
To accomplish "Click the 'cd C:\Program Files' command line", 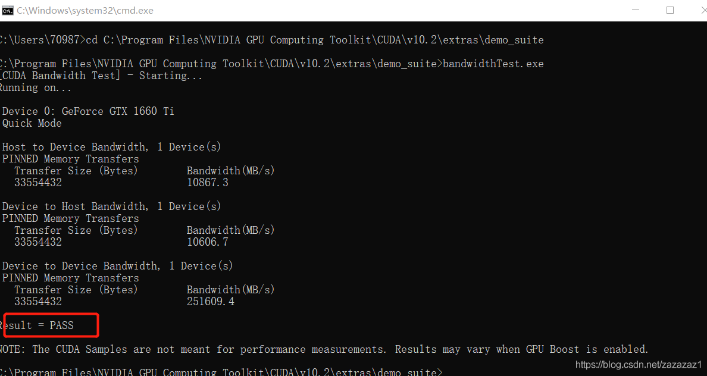I will coord(314,40).
